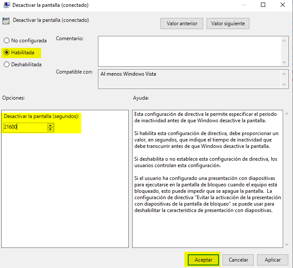Go to Valor siguiente setting
The width and height of the screenshot is (293, 268).
coord(228,24)
